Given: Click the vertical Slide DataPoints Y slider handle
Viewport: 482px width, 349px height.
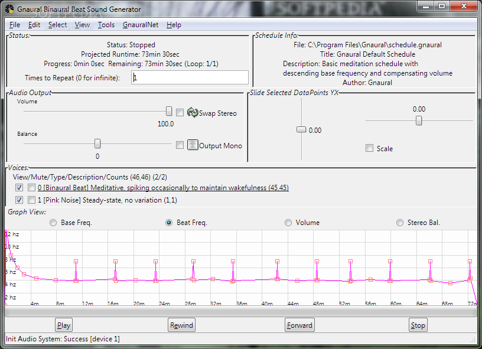Looking at the screenshot, I should coord(301,129).
